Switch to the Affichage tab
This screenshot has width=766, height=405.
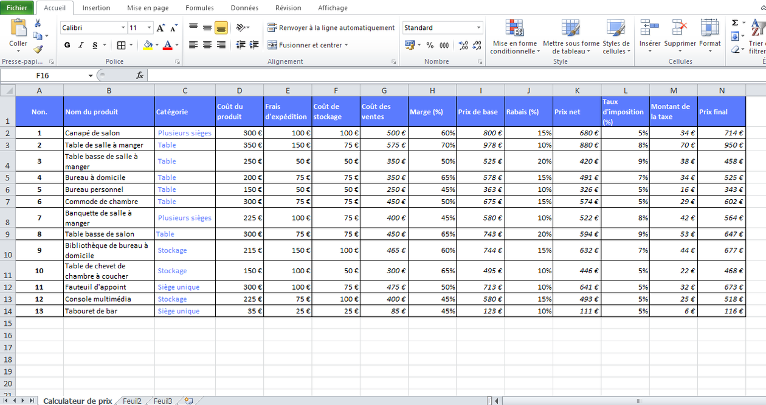333,8
